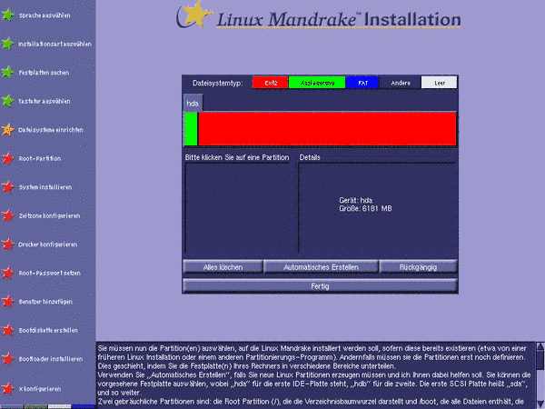Screen dimensions: 545x409
Task: Undo changes with 'Rückgängig' button
Action: click(x=418, y=267)
